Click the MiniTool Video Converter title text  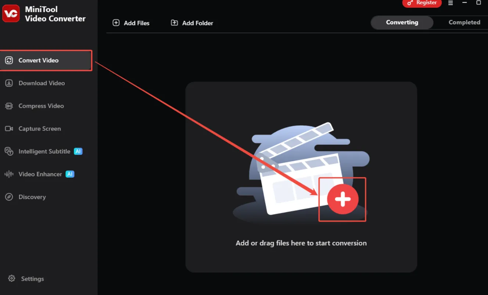[x=55, y=14]
